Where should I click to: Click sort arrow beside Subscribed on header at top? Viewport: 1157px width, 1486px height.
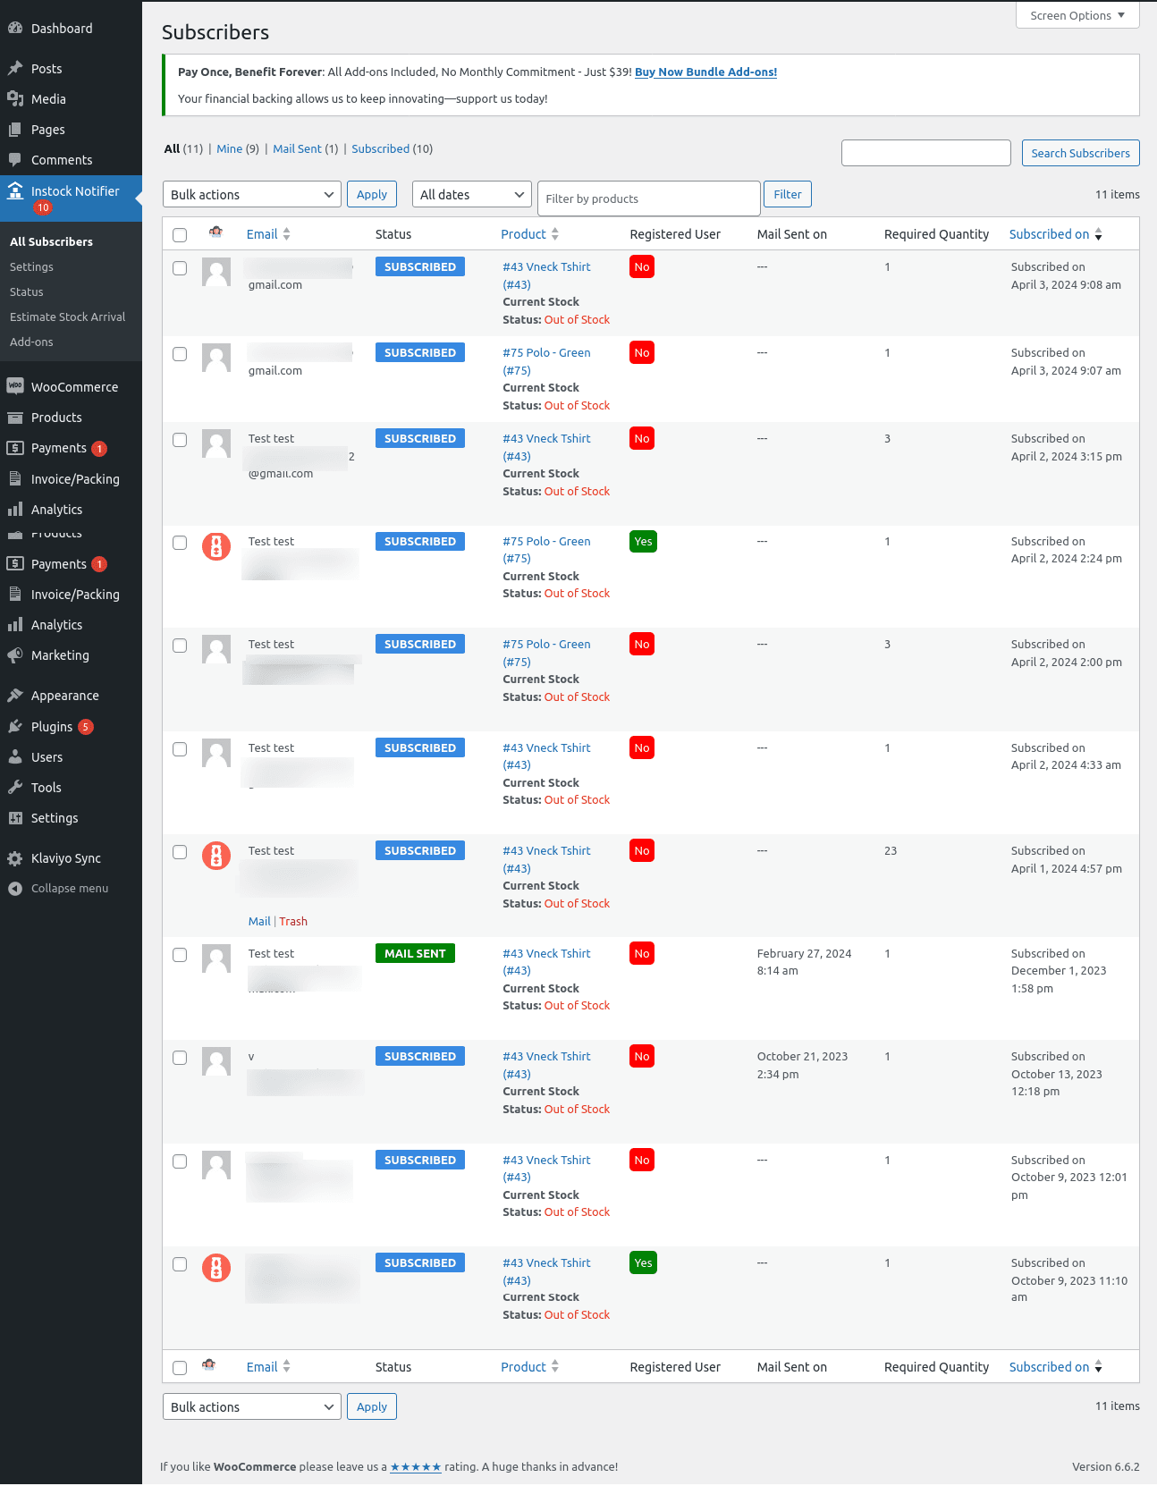pyautogui.click(x=1098, y=234)
